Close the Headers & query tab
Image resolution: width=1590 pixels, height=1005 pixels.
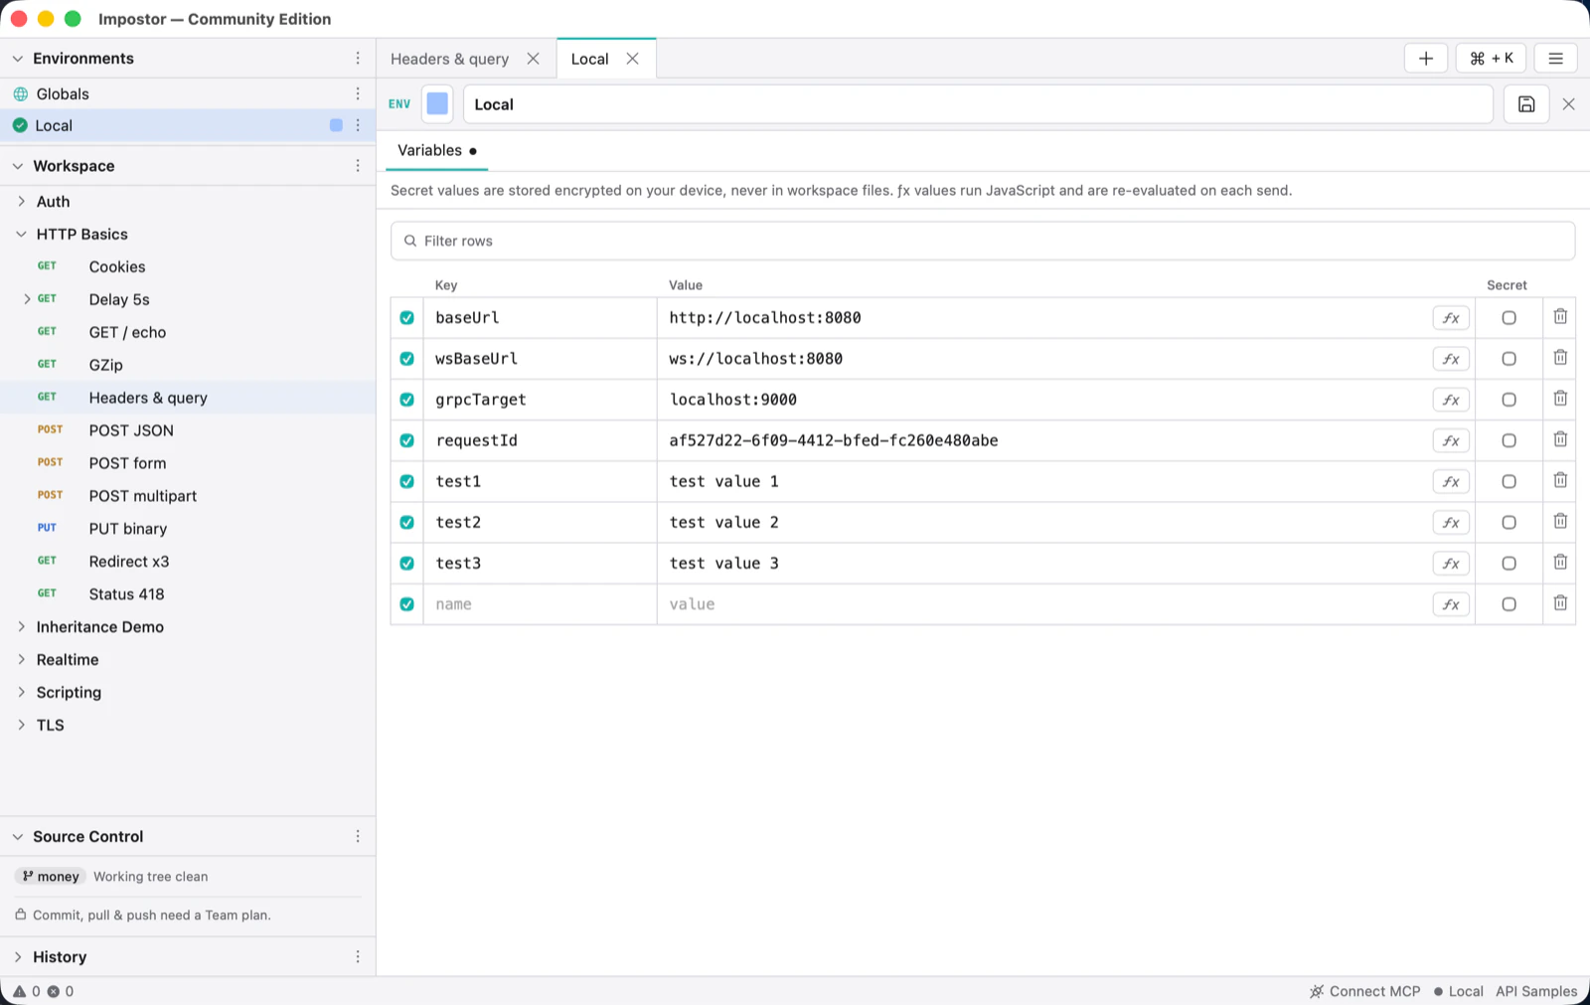click(534, 59)
